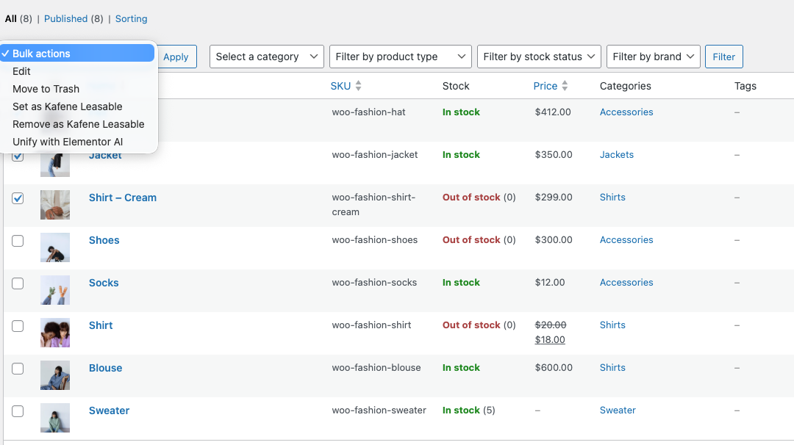Open the Sorting view link
This screenshot has width=794, height=445.
(131, 18)
